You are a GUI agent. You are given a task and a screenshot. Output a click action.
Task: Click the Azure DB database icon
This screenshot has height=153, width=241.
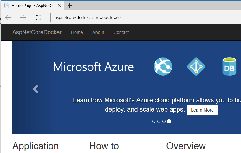click(x=229, y=67)
